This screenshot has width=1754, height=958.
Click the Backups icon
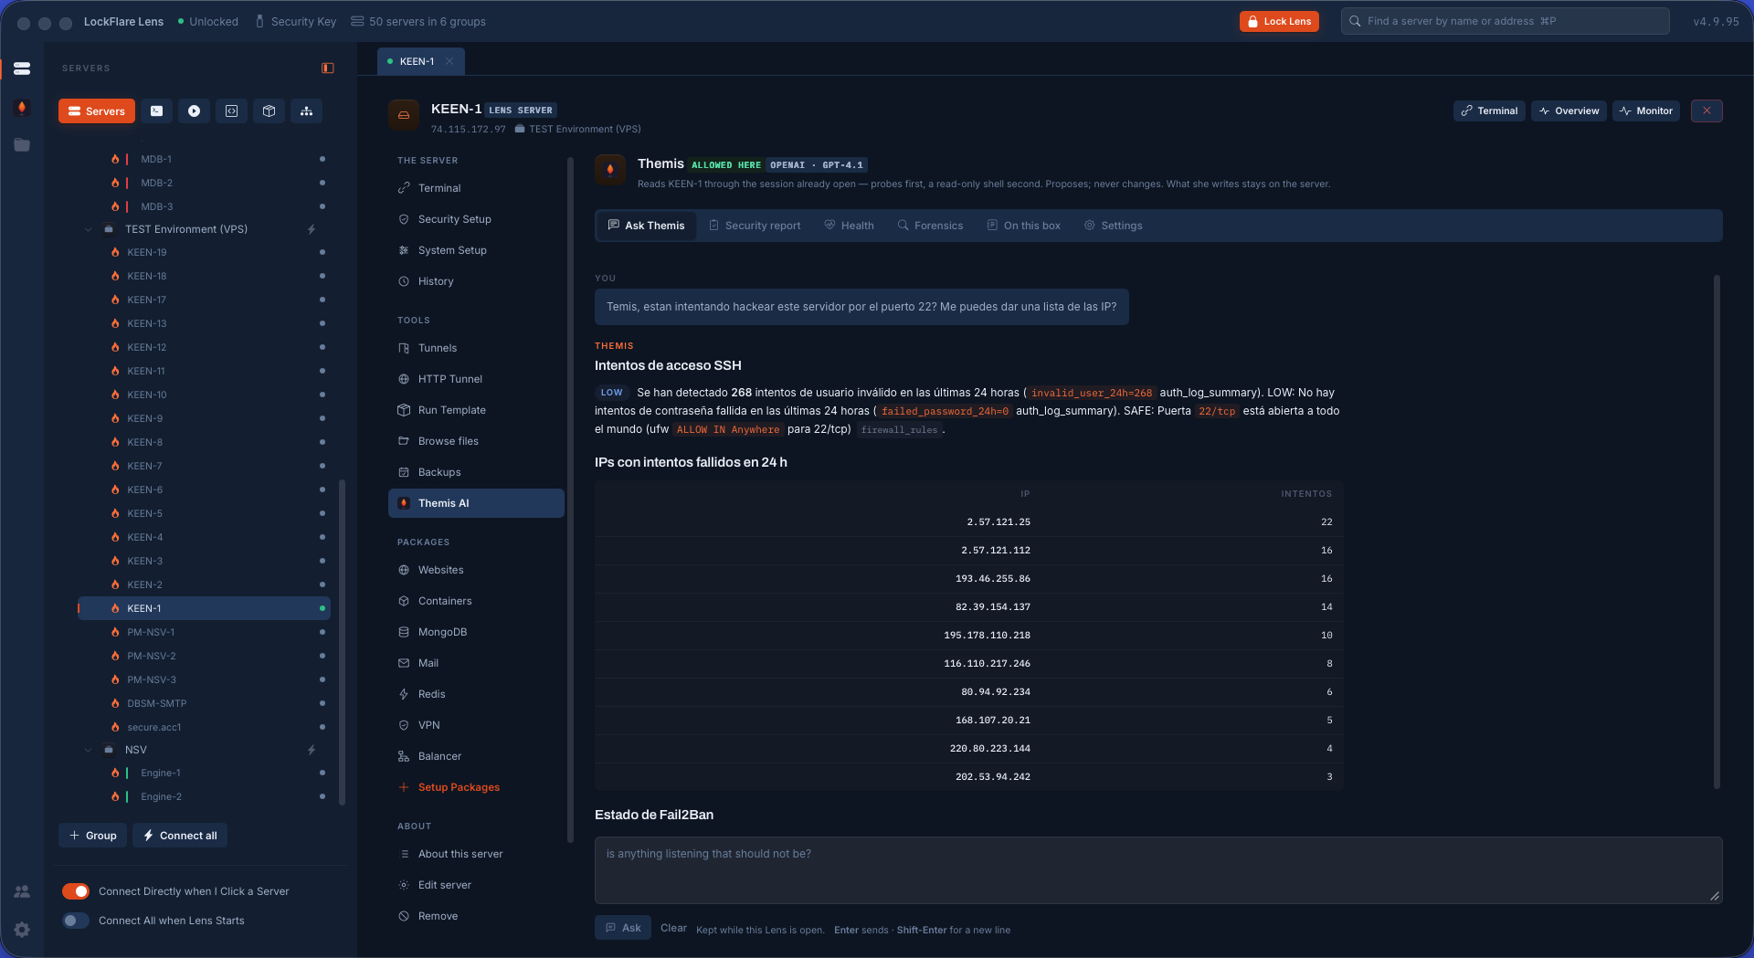[404, 472]
